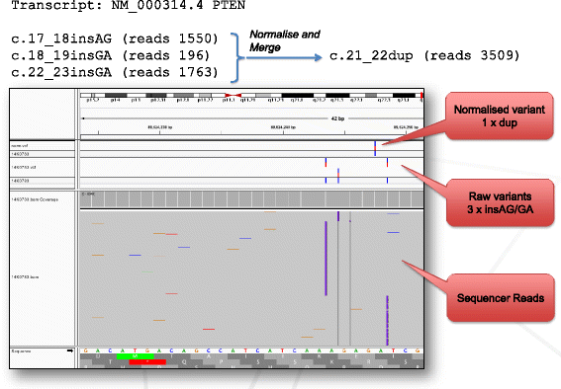Select the 1460733 vcf track name
561x389 pixels.
pyautogui.click(x=24, y=167)
